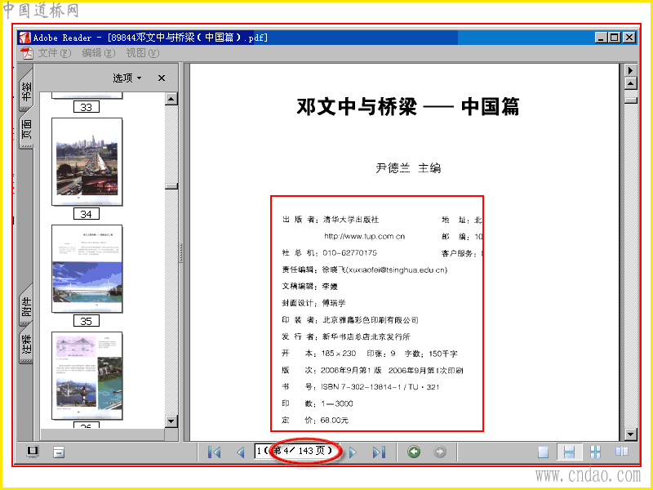Open page 34 thumbnail

[87, 162]
